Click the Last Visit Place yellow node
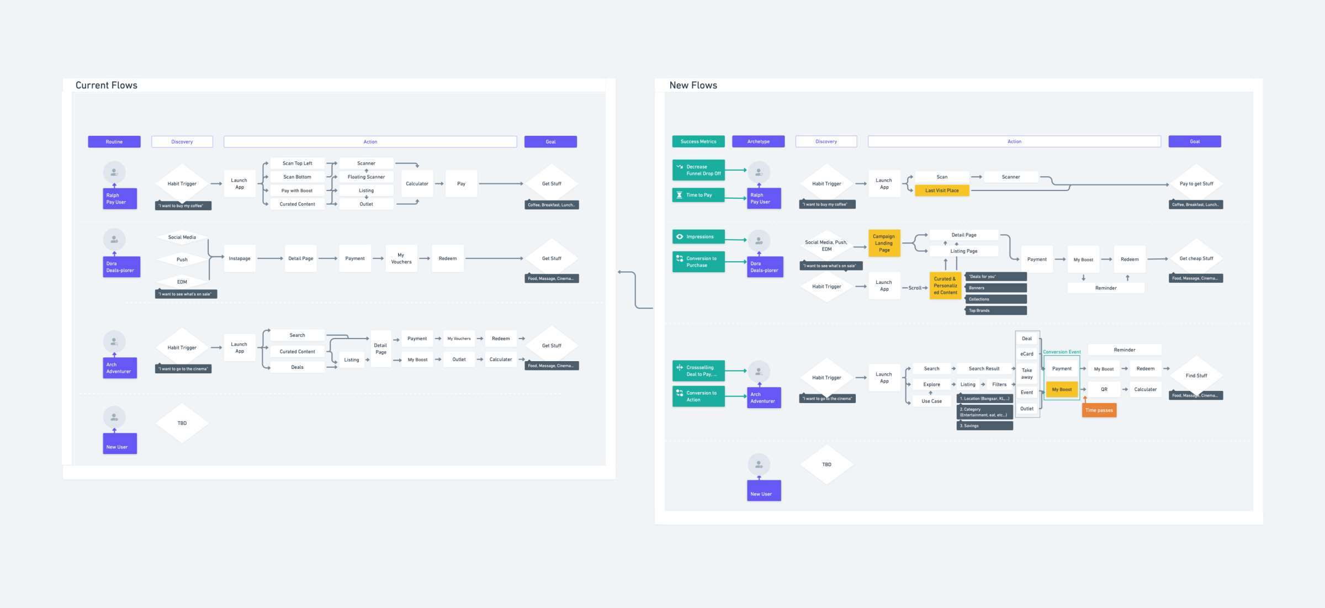Image resolution: width=1325 pixels, height=608 pixels. pos(942,191)
